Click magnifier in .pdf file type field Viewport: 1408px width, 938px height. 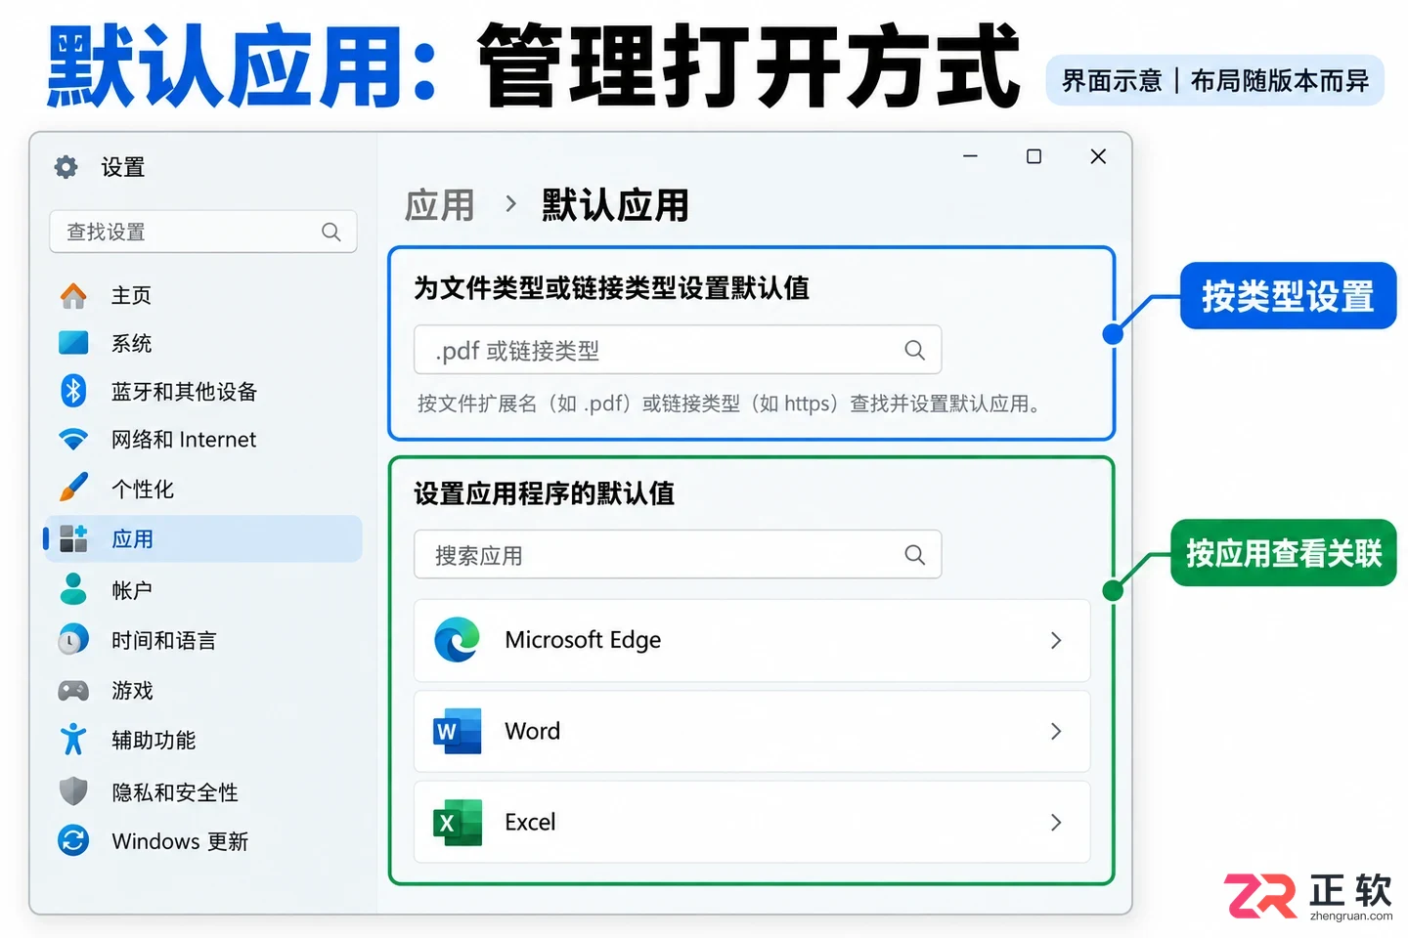(x=914, y=350)
